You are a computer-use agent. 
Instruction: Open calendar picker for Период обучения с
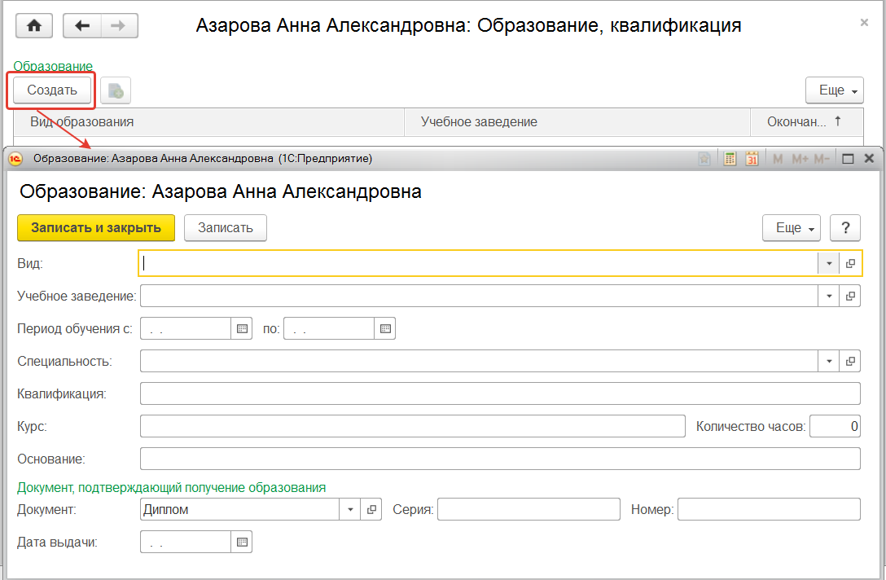[242, 329]
